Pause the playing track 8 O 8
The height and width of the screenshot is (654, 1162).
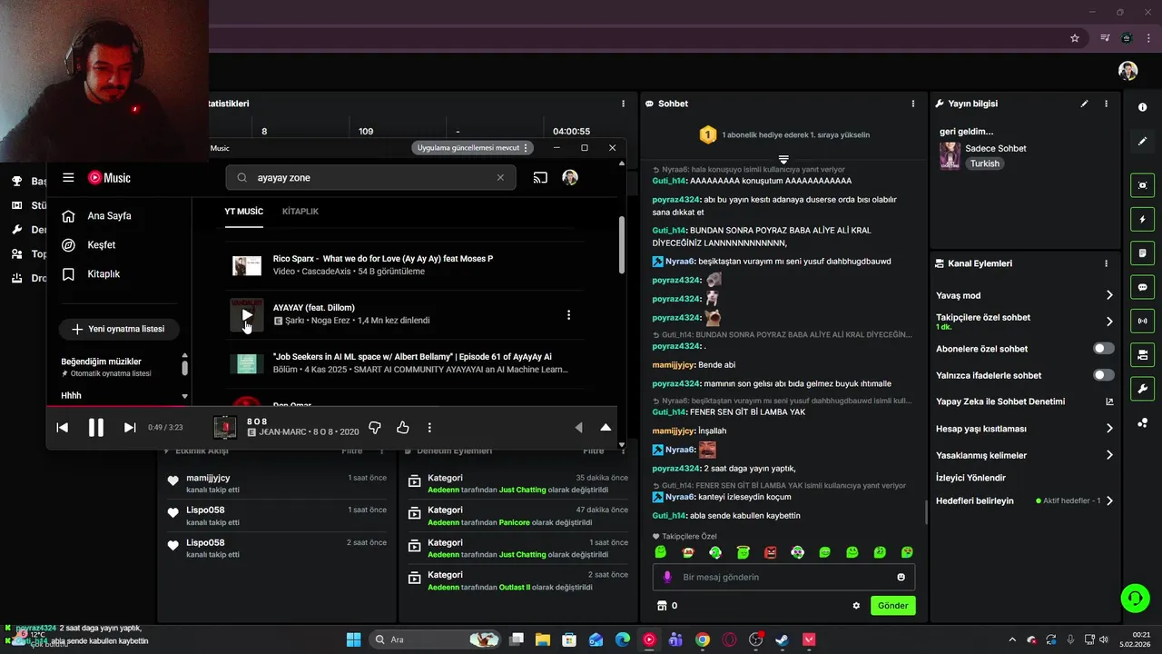(96, 428)
